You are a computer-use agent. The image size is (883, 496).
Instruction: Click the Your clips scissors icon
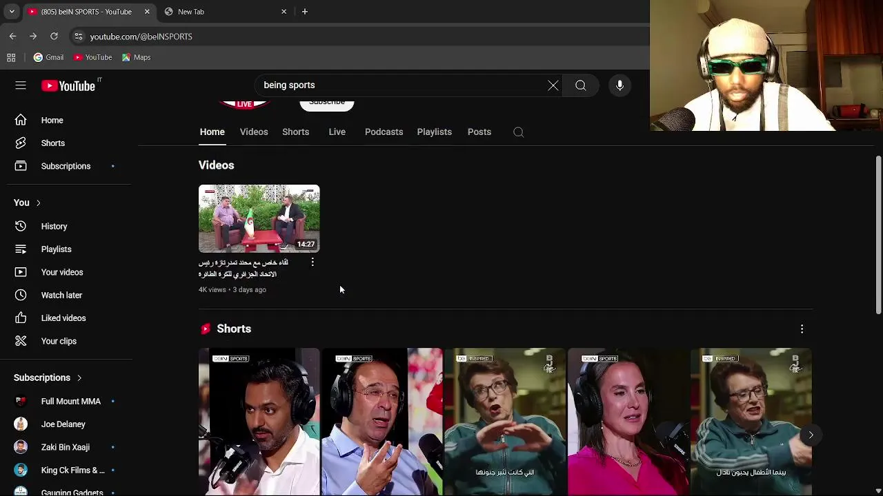pyautogui.click(x=21, y=341)
